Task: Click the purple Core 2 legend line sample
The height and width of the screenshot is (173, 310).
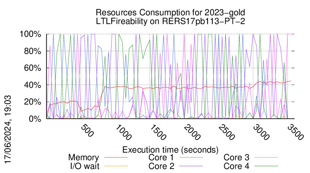Action: coord(191,166)
